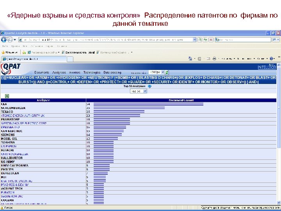281x211 pixels.
Task: Follow the INTELLIXIR link
Action: 267,67
